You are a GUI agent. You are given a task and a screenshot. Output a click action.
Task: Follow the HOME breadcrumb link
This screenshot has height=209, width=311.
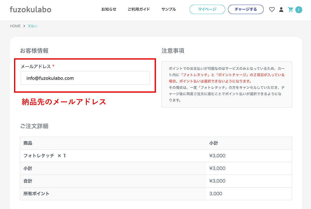click(15, 26)
